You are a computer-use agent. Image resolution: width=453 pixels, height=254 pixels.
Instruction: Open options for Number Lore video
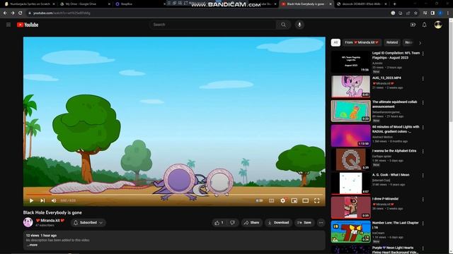(x=423, y=224)
